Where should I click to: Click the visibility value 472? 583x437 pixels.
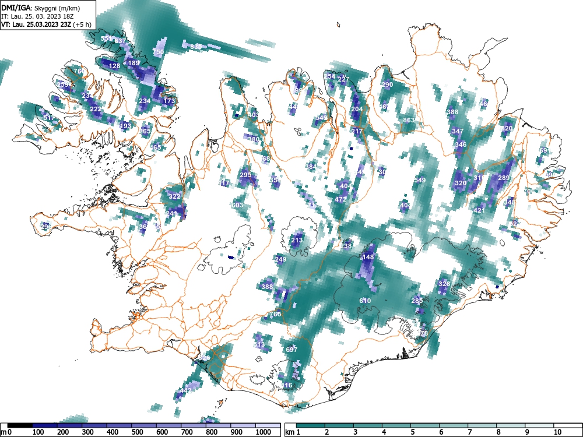click(x=340, y=199)
